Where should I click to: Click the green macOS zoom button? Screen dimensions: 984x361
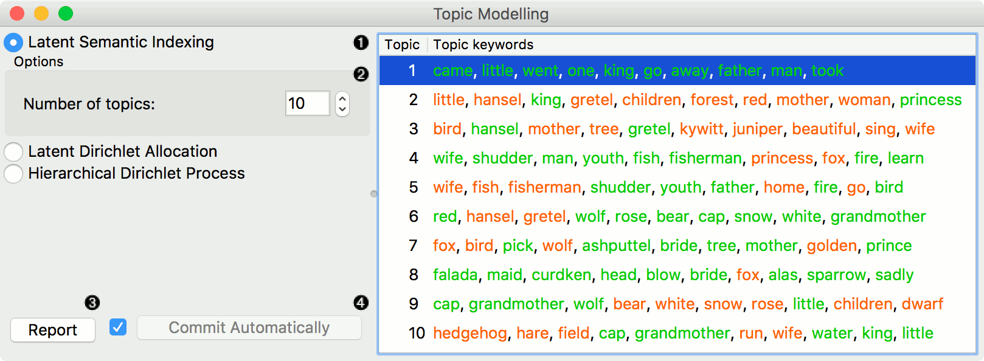tap(66, 13)
